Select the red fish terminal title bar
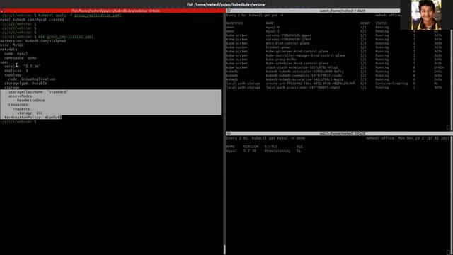This screenshot has width=453, height=255. click(x=113, y=11)
